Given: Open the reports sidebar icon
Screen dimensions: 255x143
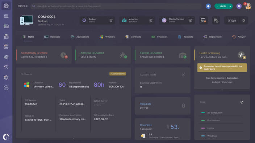Looking at the screenshot, I should [x=6, y=36].
